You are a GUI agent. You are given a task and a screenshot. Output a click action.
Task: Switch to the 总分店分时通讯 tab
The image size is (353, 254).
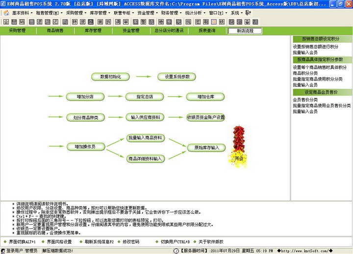(x=169, y=30)
